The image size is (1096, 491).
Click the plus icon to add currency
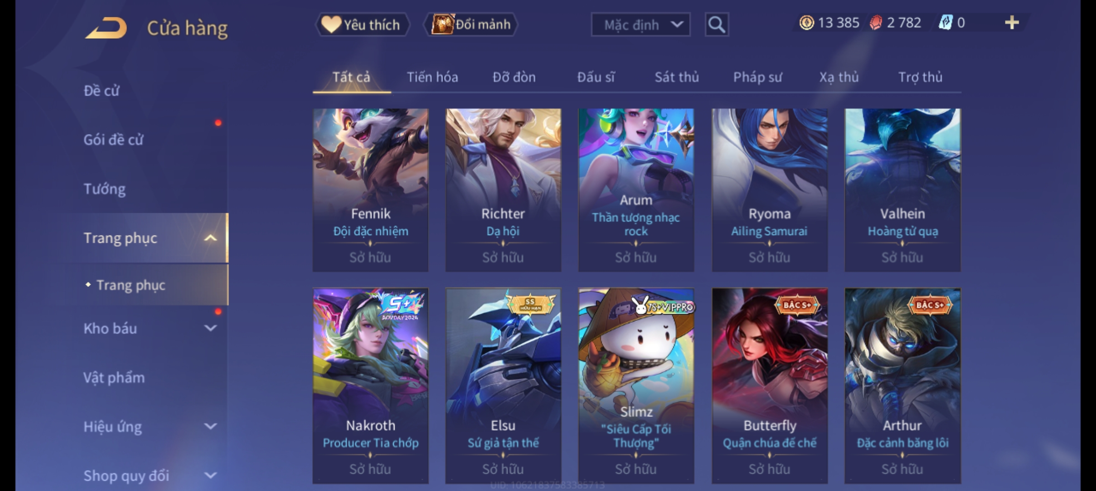pyautogui.click(x=1011, y=22)
